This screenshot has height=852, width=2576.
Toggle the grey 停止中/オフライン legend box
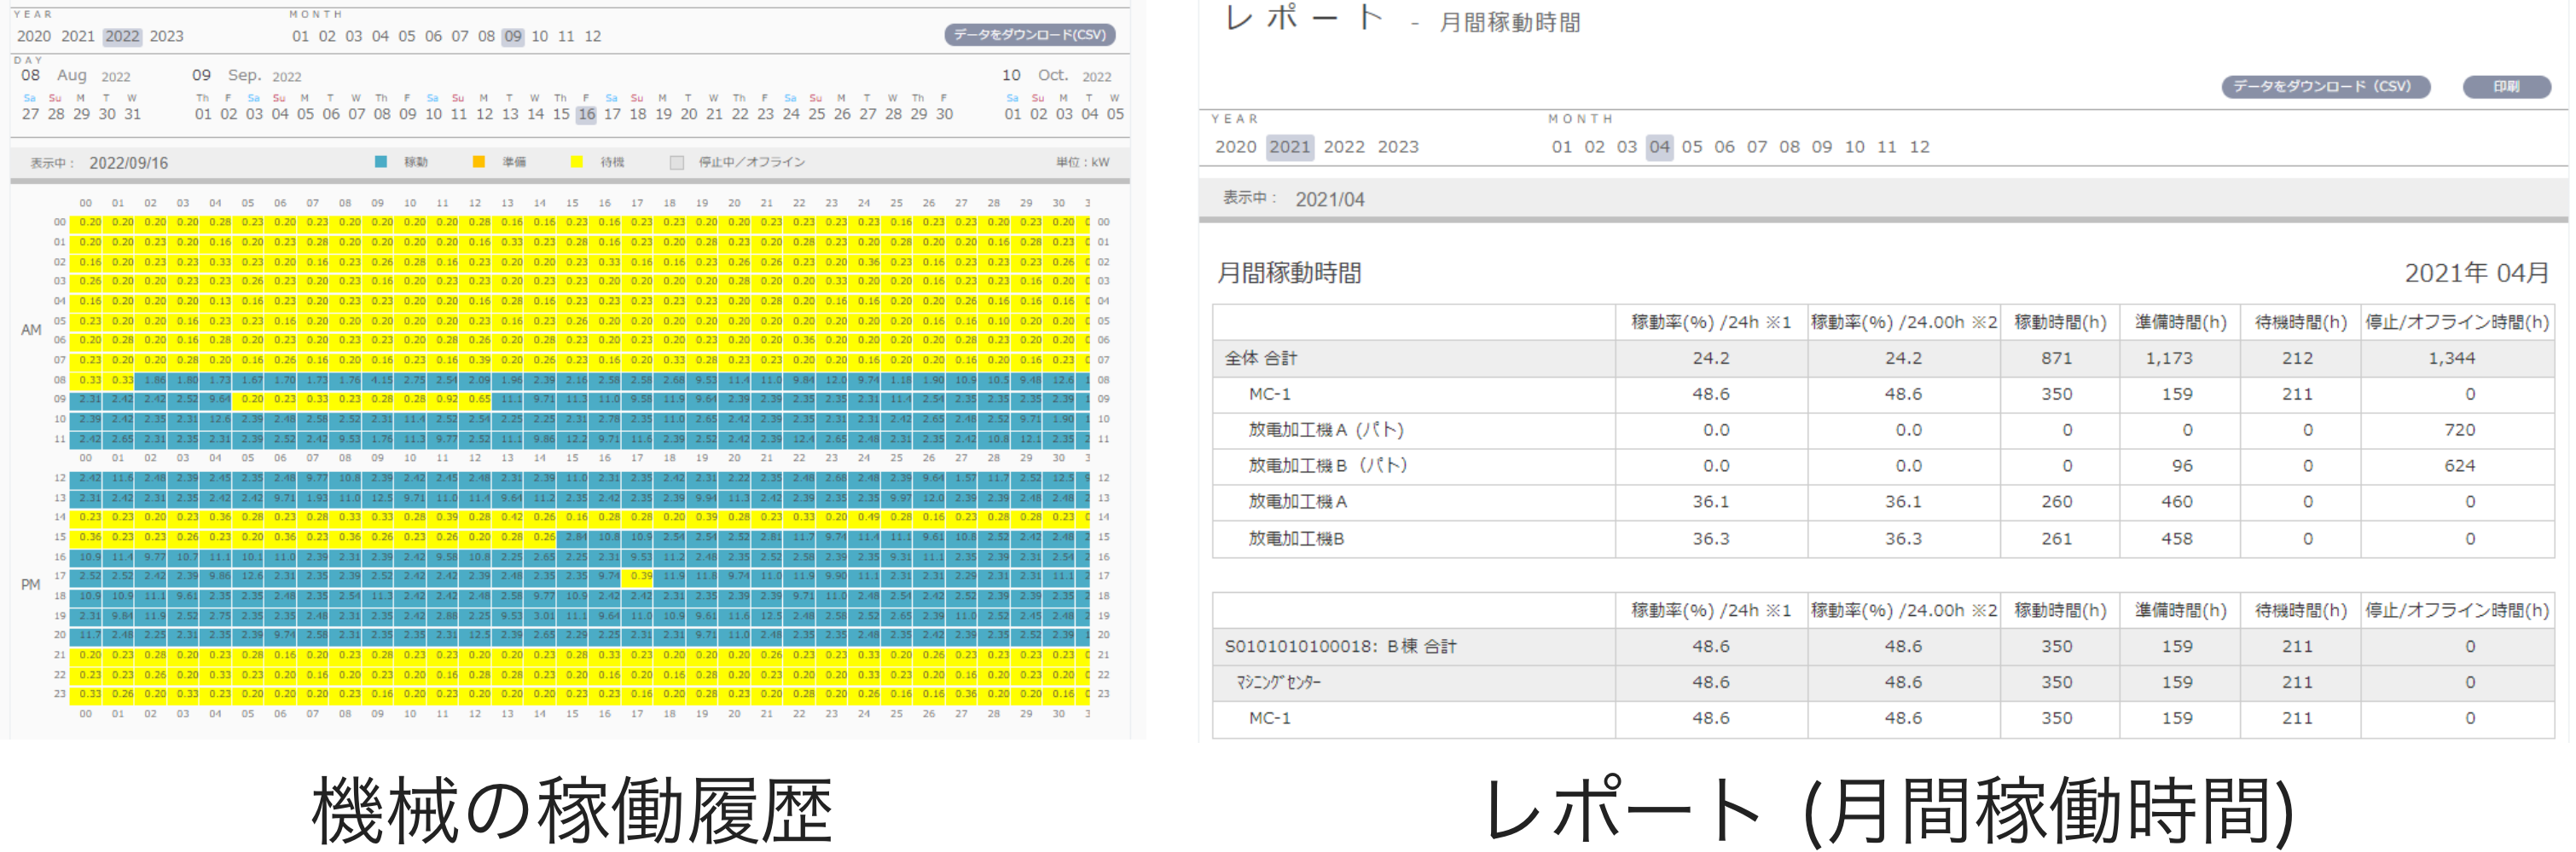coord(677,162)
